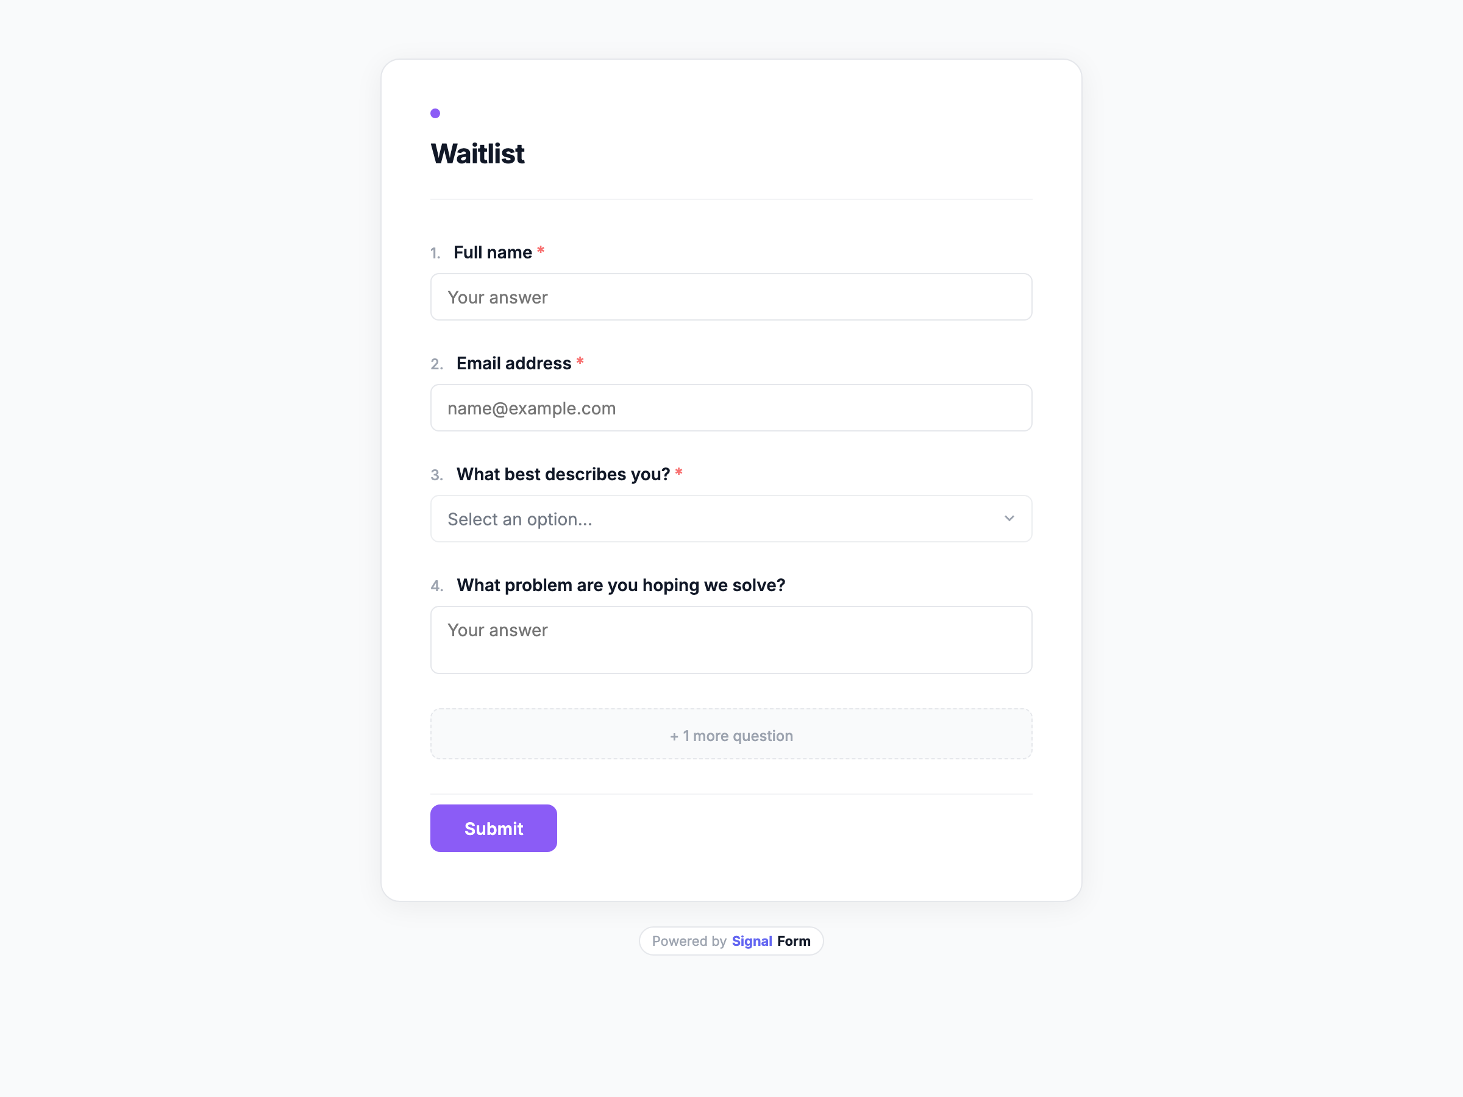
Task: Click the red asterisk beside Full name
Action: tap(540, 250)
